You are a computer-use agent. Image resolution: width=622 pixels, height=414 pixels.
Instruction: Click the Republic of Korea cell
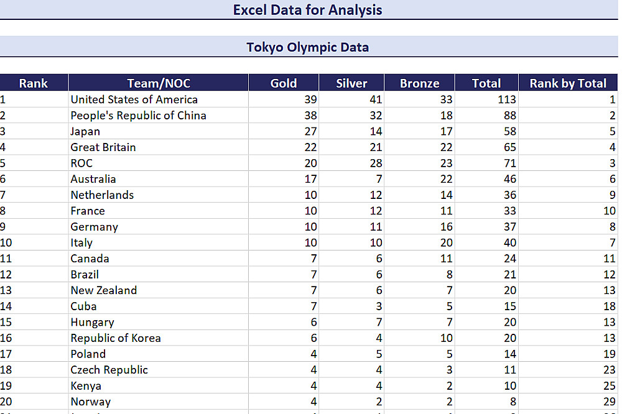(116, 338)
